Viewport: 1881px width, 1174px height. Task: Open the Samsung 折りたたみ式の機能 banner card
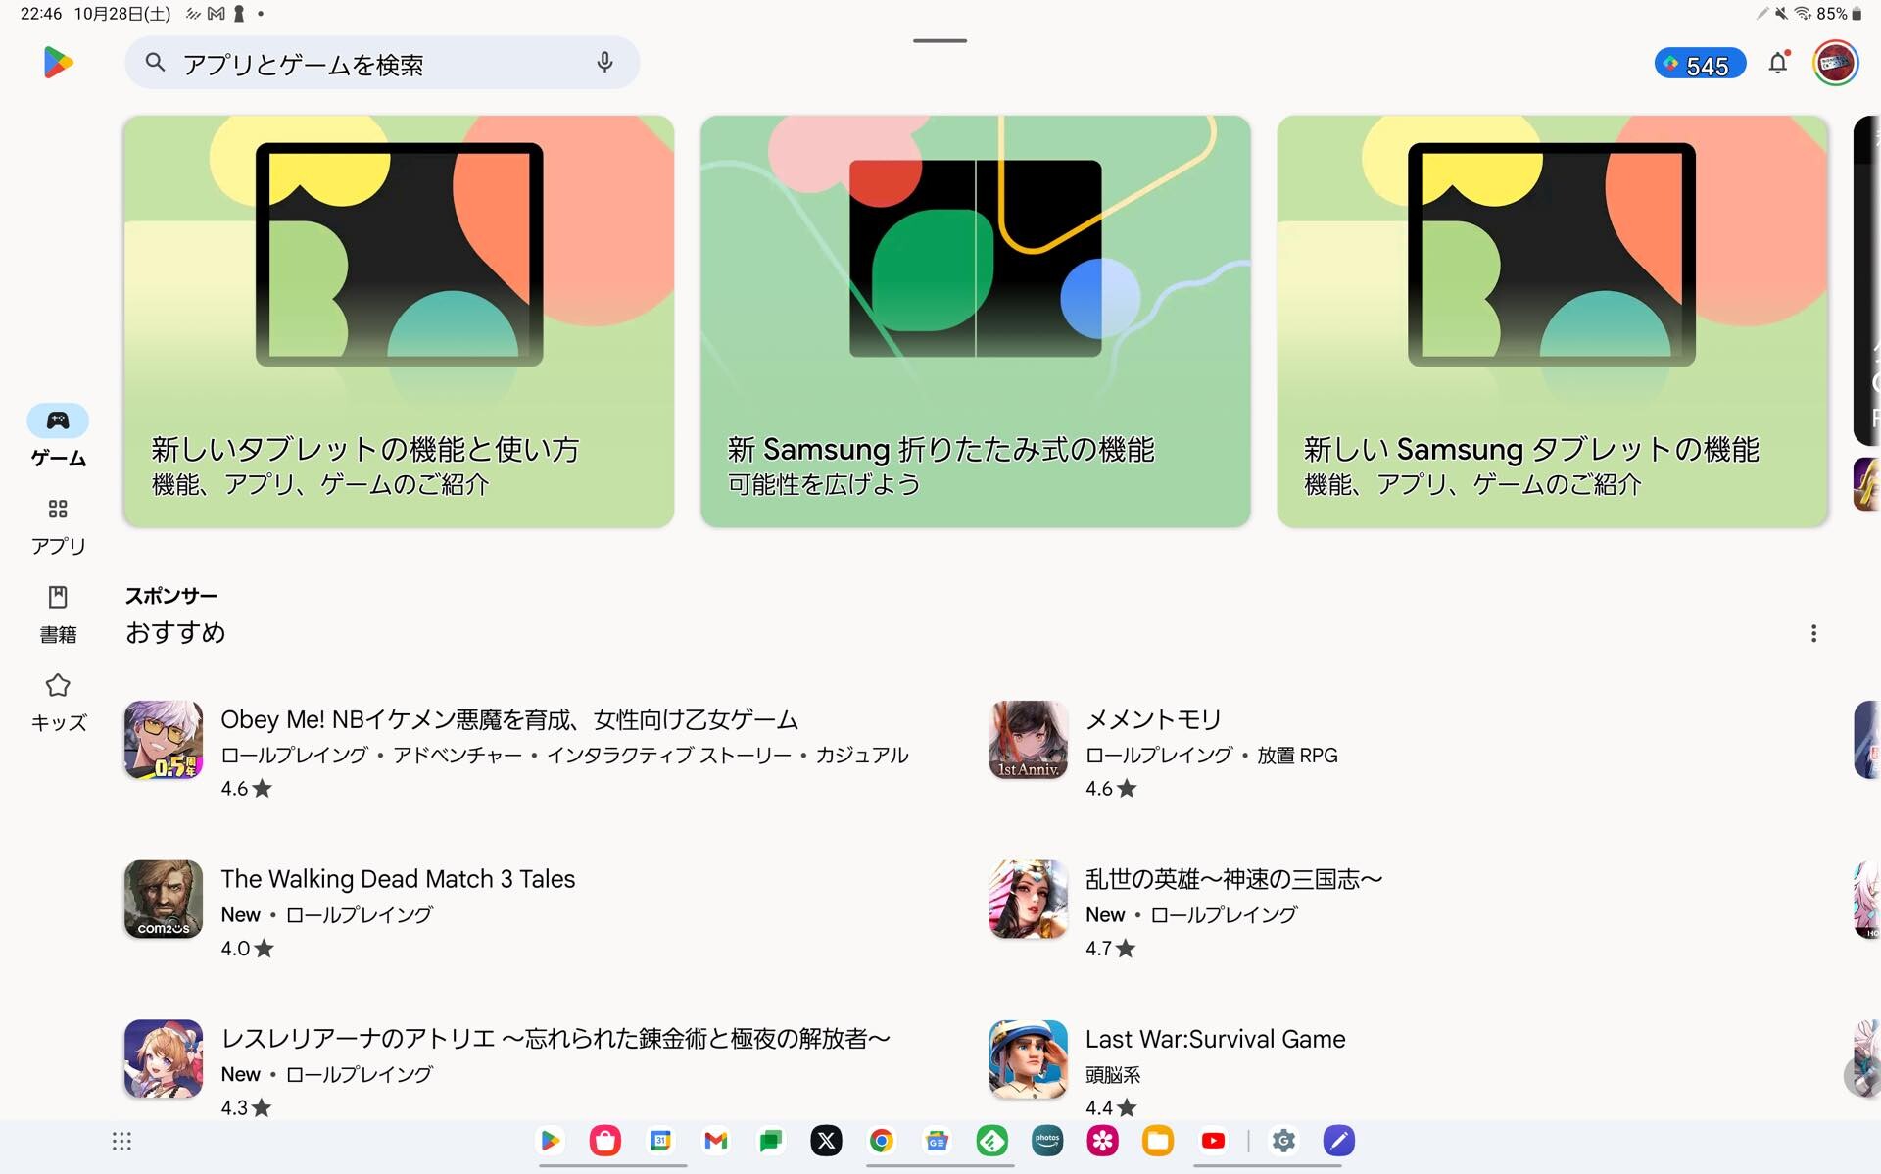pyautogui.click(x=975, y=321)
